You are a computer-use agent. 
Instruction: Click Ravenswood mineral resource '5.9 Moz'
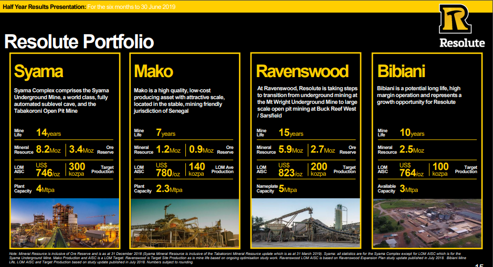291,149
